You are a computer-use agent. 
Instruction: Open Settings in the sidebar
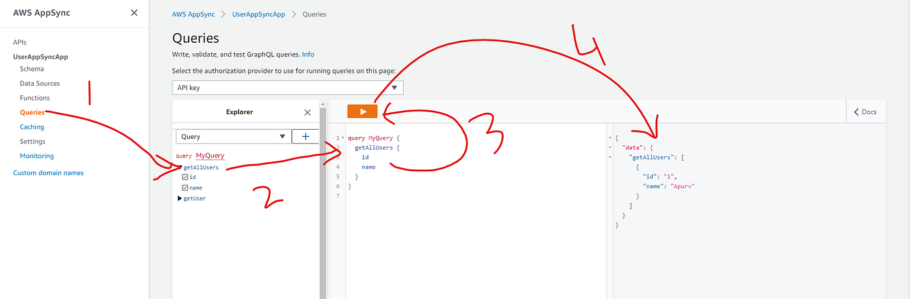pos(32,141)
